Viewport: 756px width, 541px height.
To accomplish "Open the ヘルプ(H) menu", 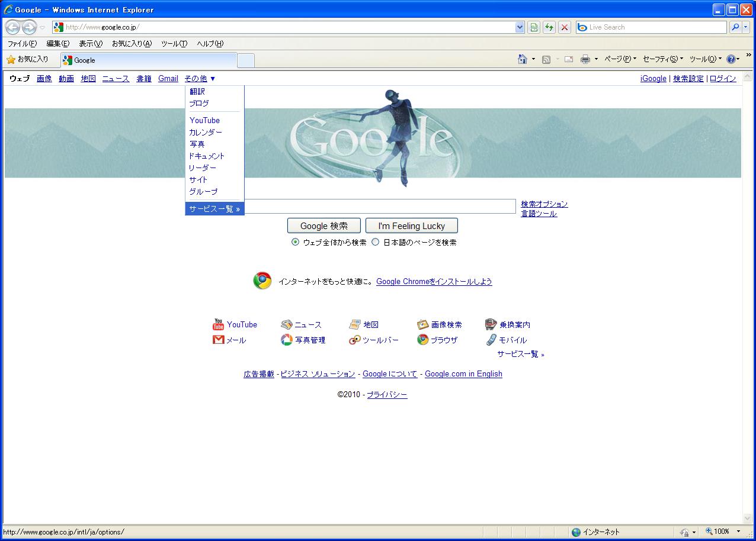I will click(210, 44).
